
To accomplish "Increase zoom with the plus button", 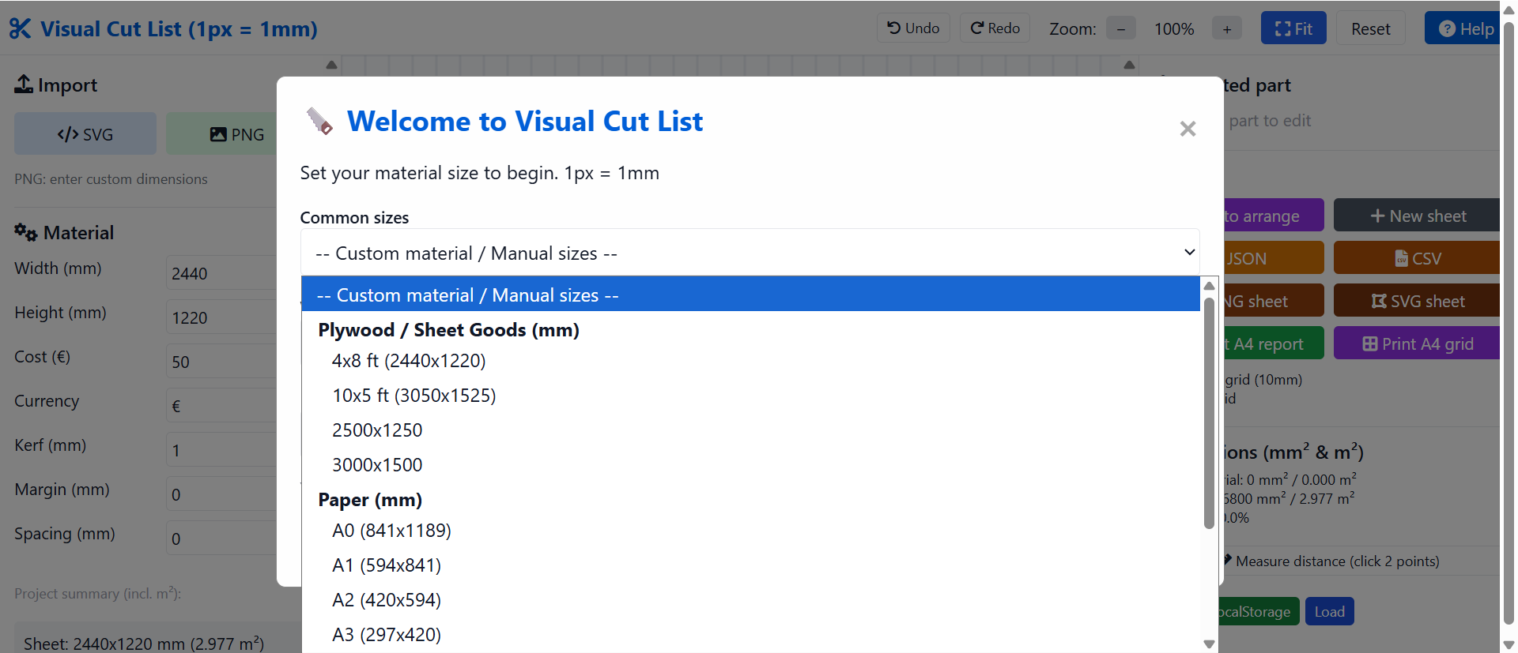I will pyautogui.click(x=1227, y=29).
